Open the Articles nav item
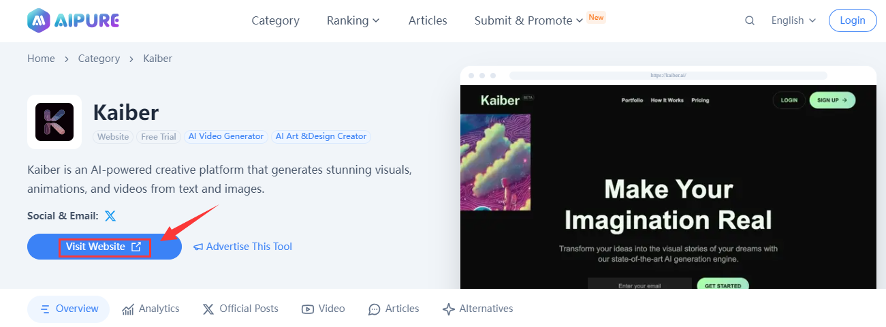The width and height of the screenshot is (886, 327). [x=428, y=20]
